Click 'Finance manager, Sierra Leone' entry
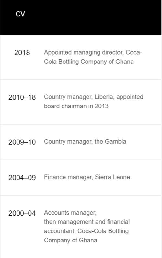162x258 pixels. (x=87, y=177)
